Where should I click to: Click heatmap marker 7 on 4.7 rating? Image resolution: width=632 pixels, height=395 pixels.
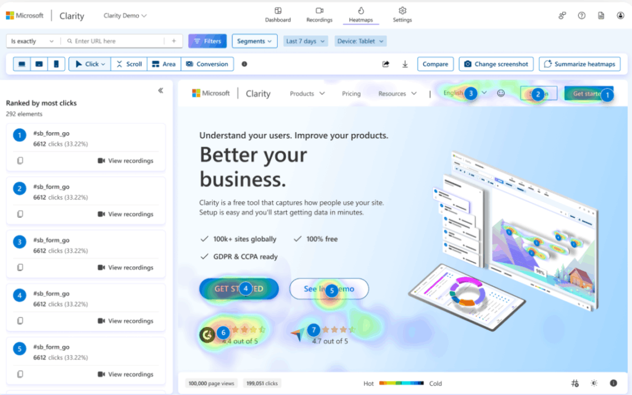(314, 330)
